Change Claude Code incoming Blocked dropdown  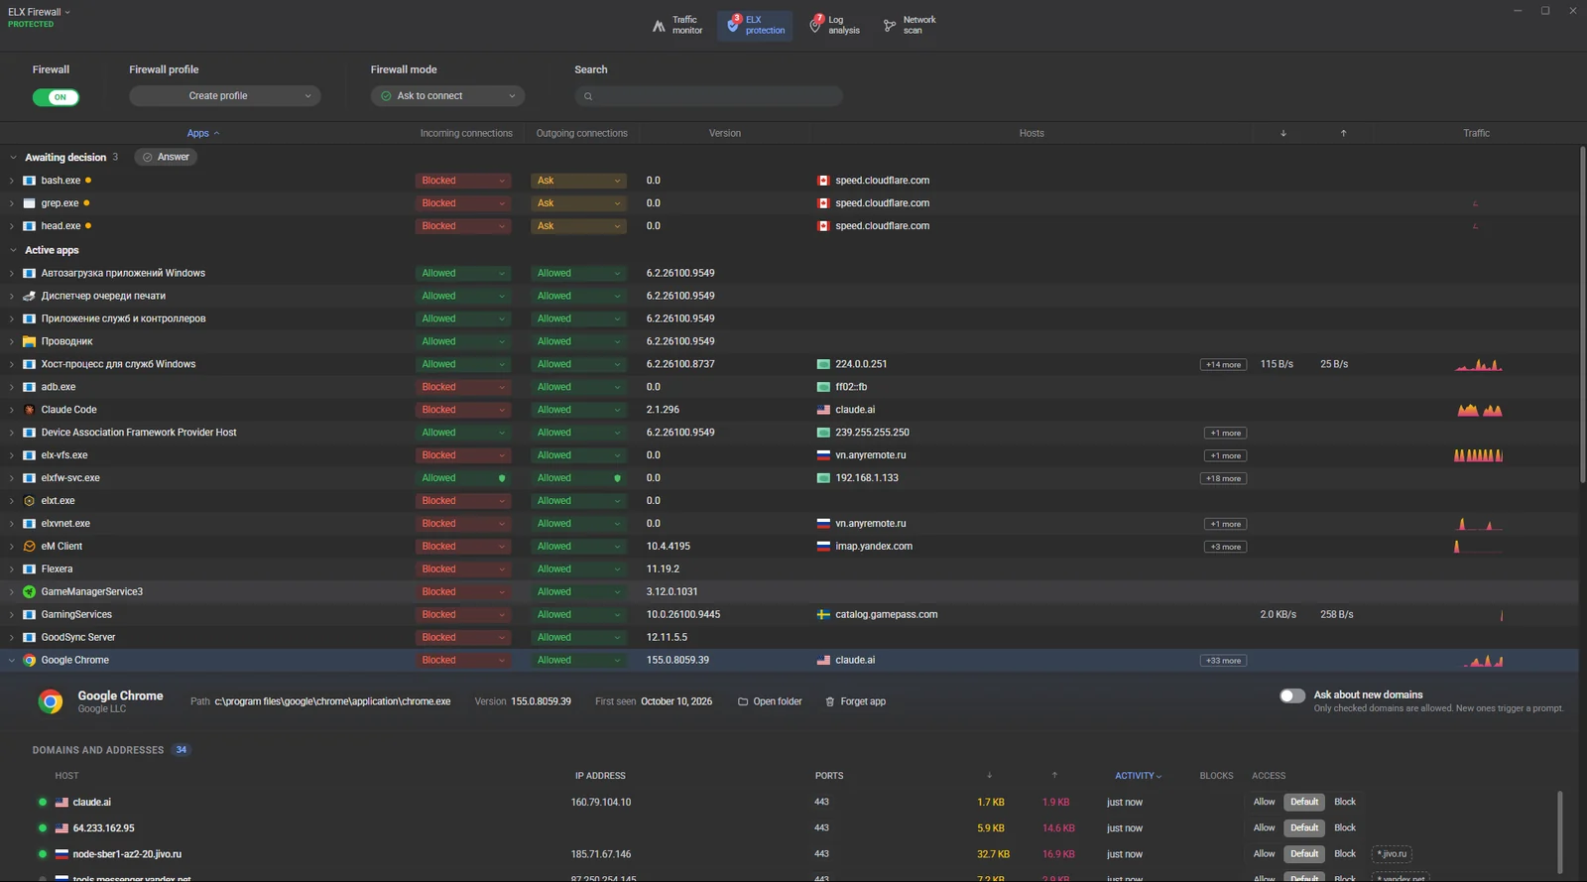point(463,410)
